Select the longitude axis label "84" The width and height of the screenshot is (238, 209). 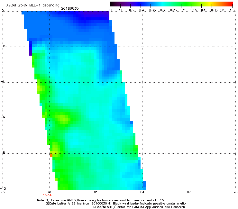pyautogui.click(x=142, y=192)
